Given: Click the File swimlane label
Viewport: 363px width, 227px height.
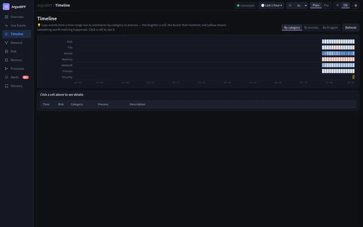Looking at the screenshot, I should pyautogui.click(x=70, y=48).
